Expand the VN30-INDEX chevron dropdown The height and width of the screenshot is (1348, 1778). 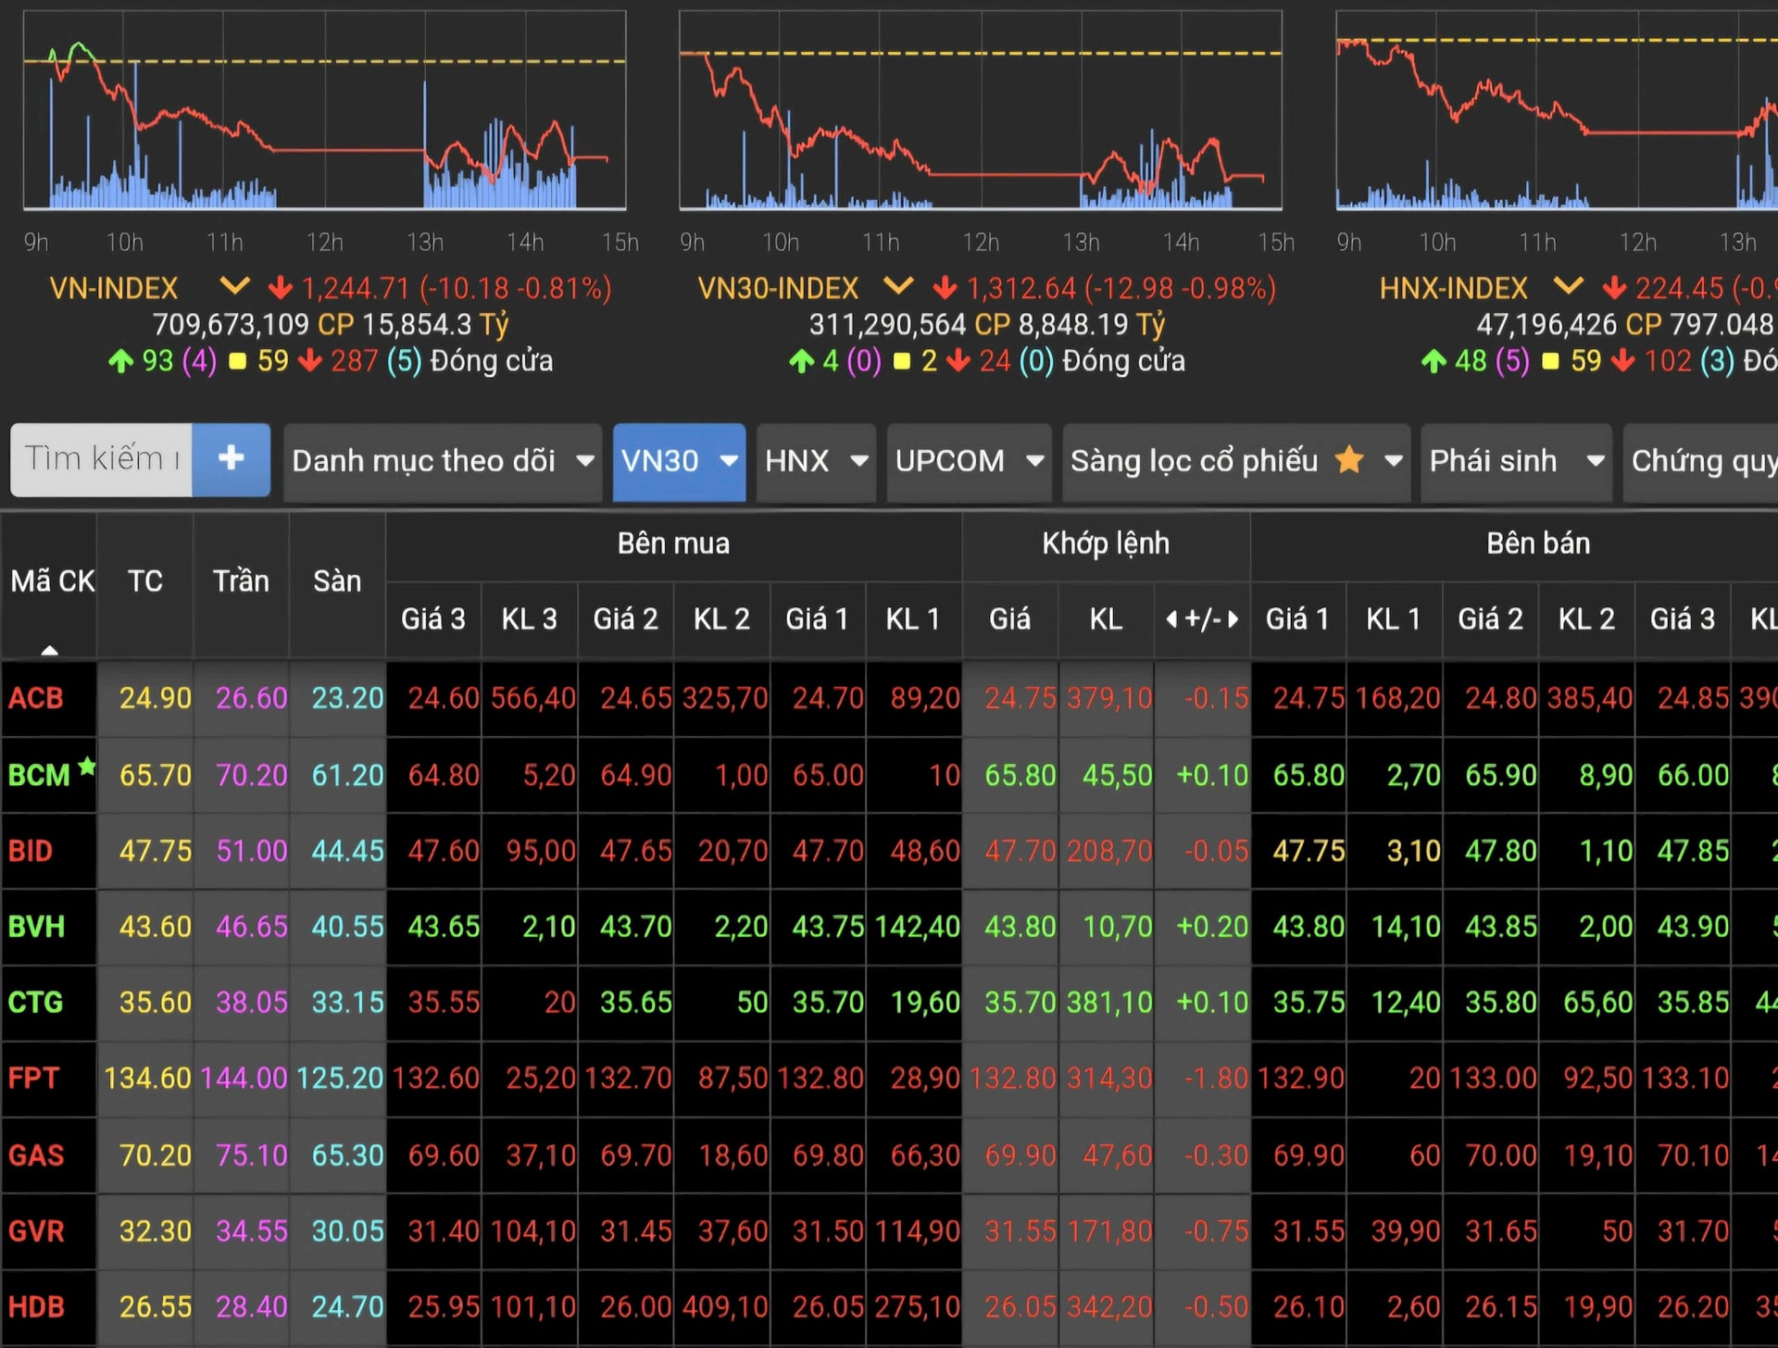898,285
